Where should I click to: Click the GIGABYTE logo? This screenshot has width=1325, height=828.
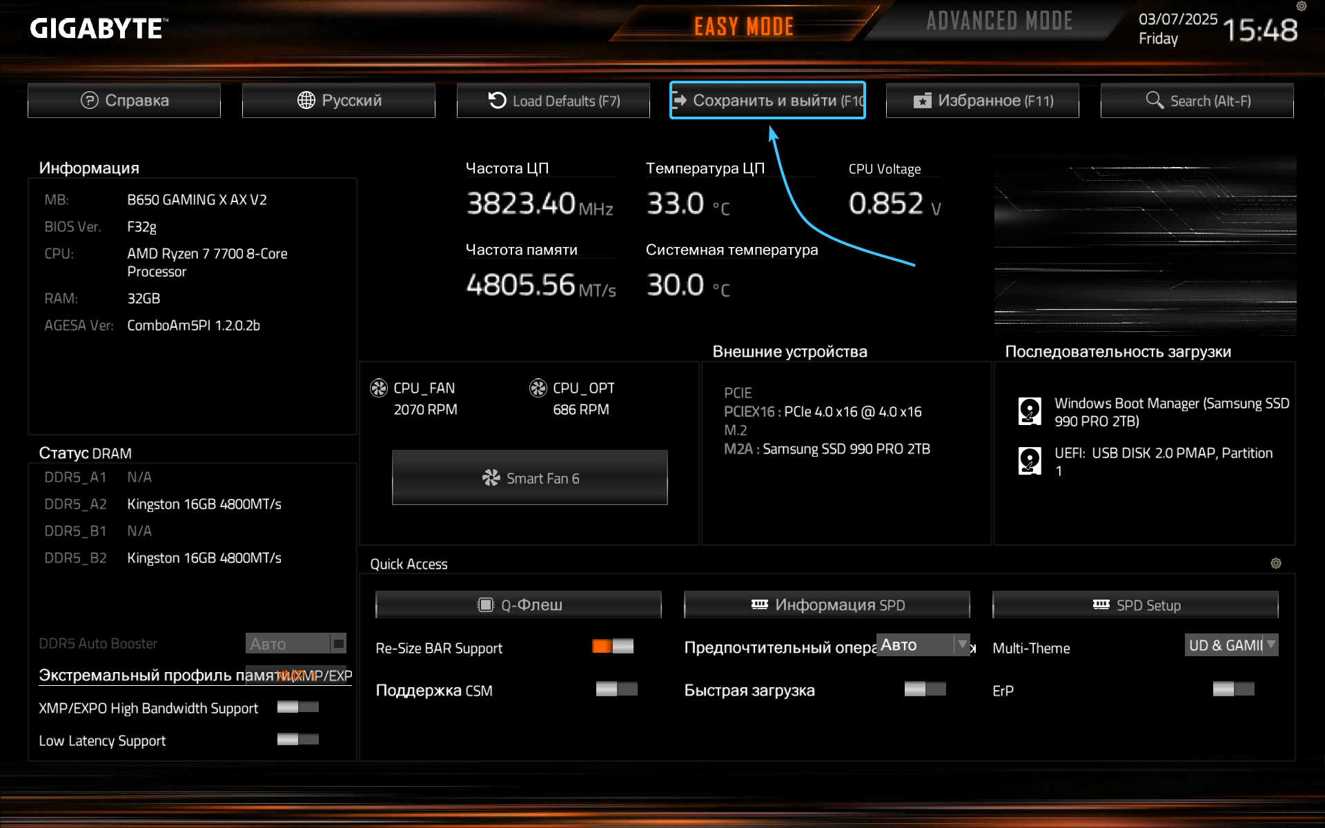(x=99, y=29)
